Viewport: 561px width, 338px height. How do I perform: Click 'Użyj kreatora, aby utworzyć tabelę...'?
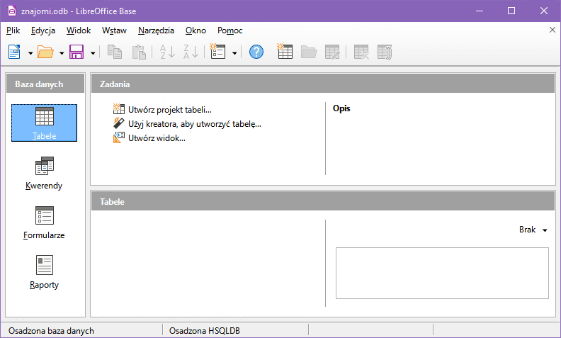[x=194, y=123]
